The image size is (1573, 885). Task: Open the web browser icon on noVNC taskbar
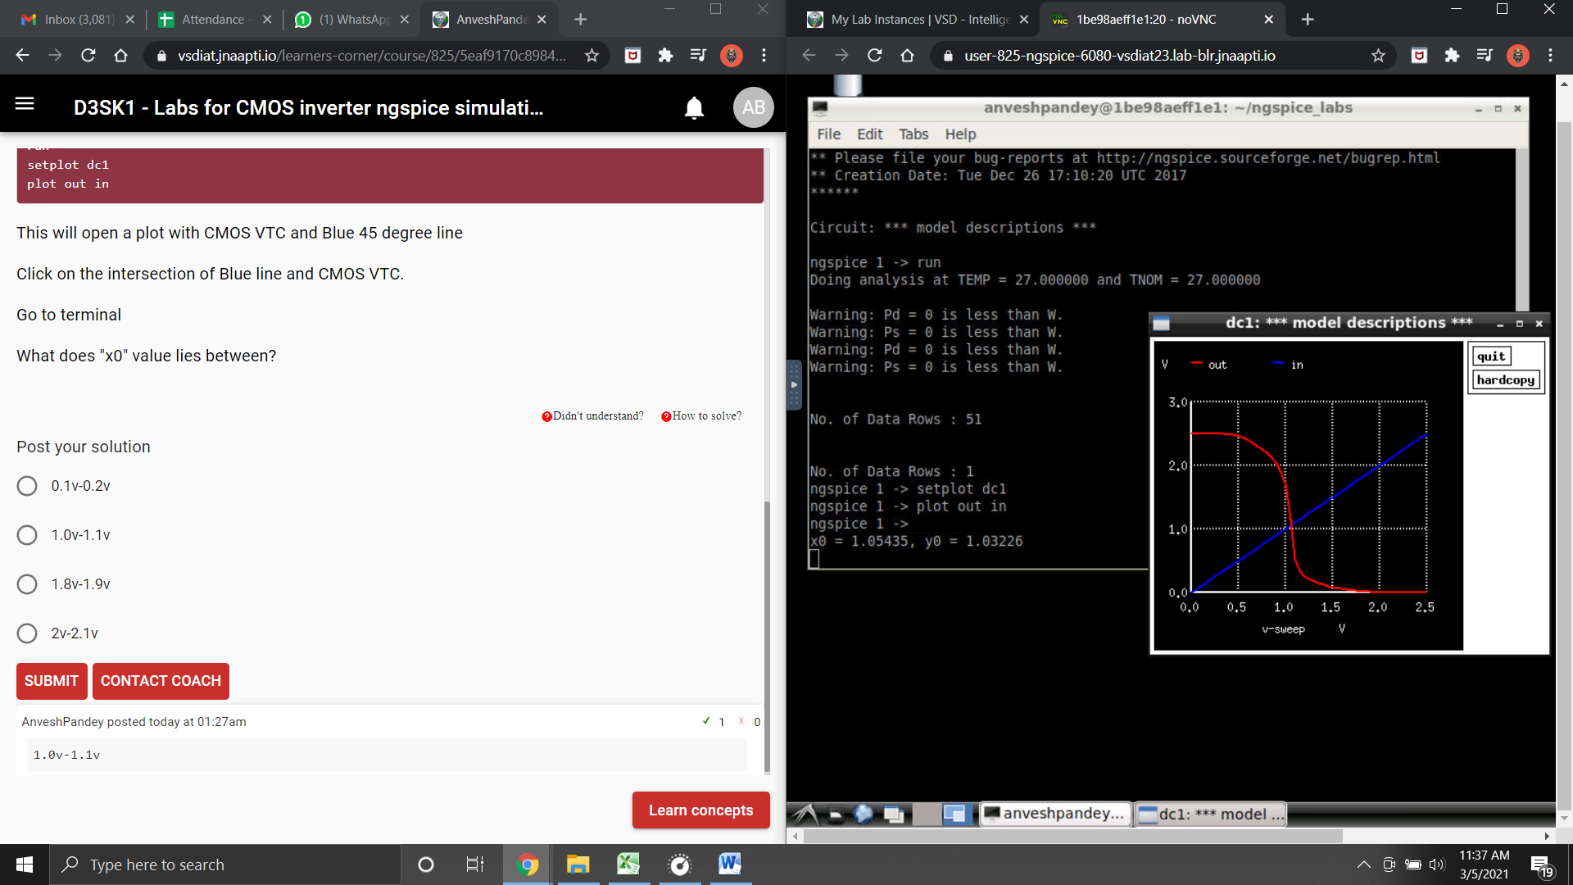pos(864,814)
